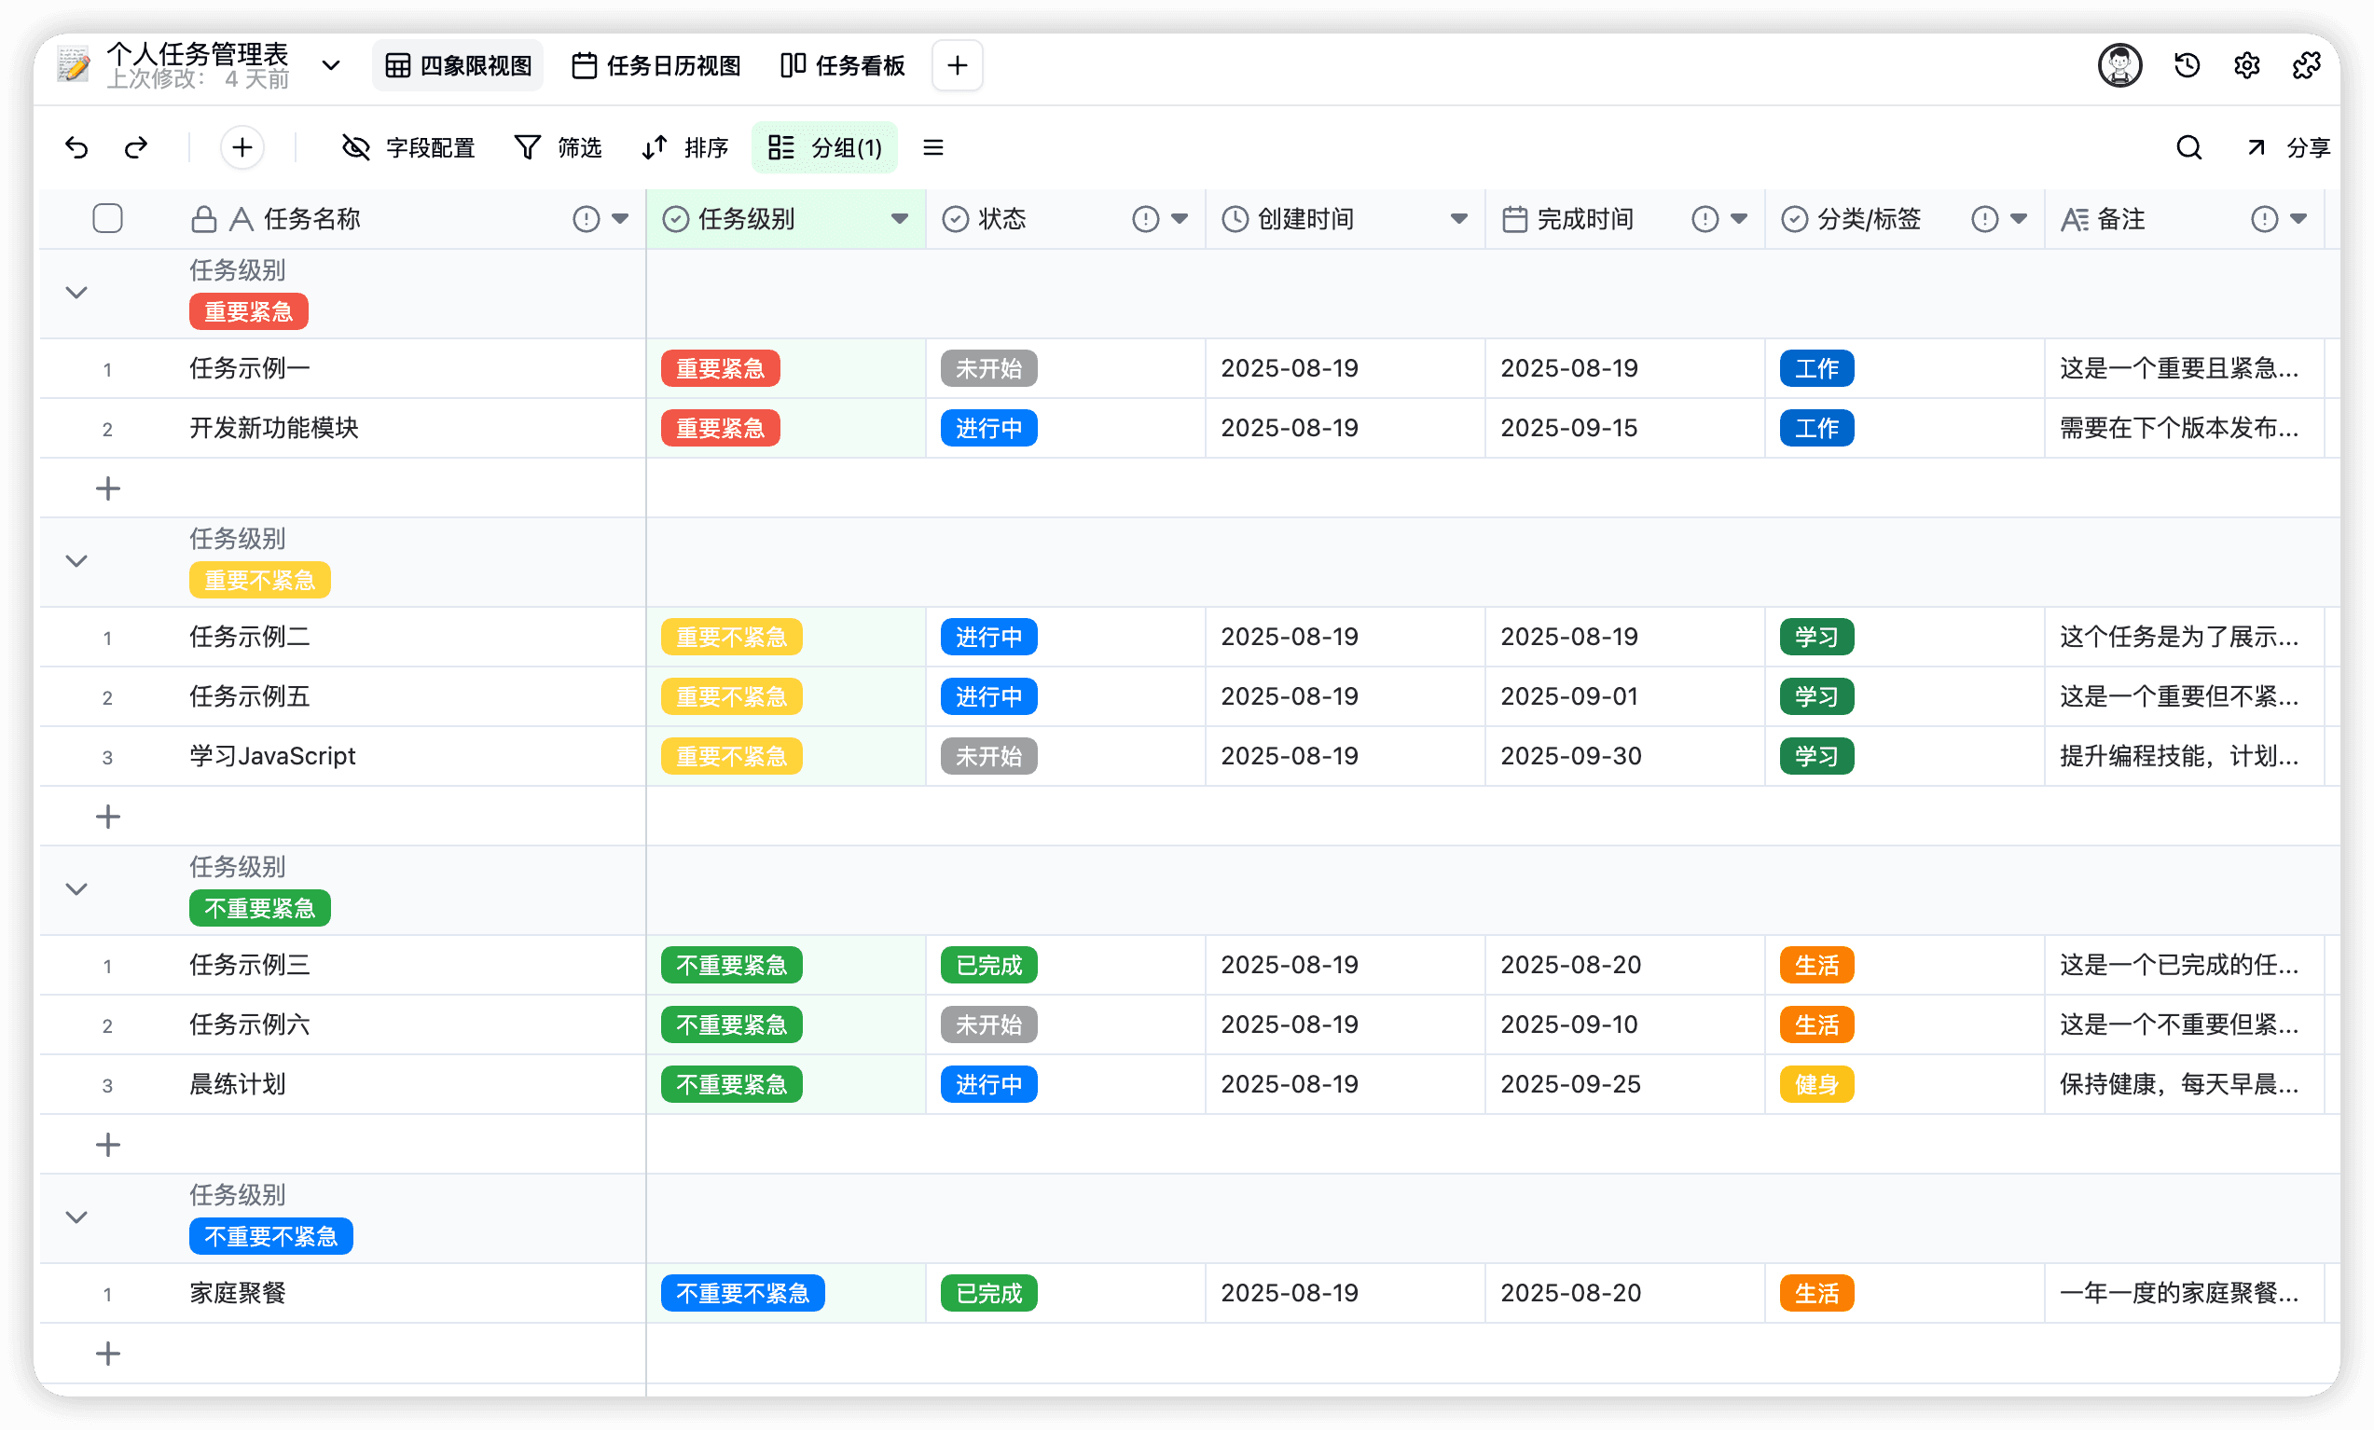The image size is (2374, 1430).
Task: Click the redo arrow icon
Action: tap(136, 147)
